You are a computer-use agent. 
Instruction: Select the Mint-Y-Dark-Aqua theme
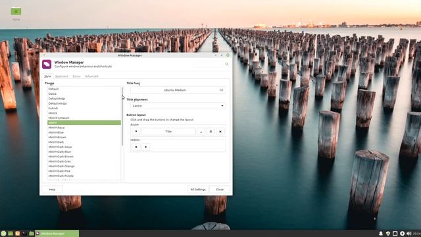click(x=84, y=147)
